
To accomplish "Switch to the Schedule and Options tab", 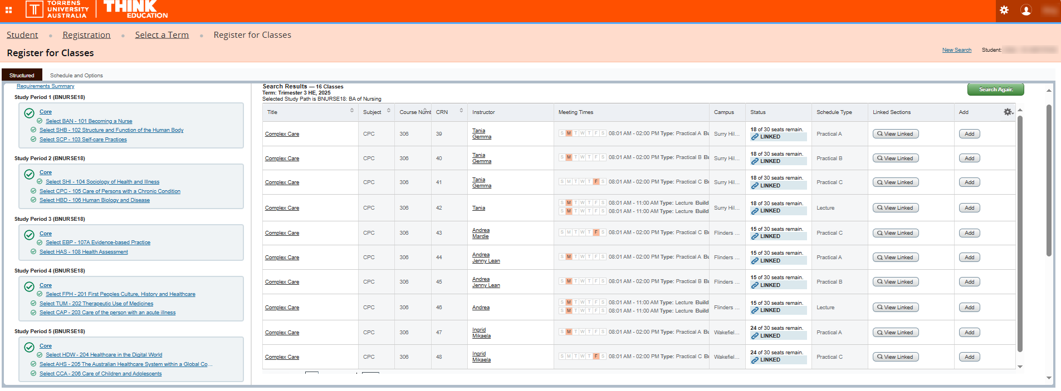I will (x=76, y=76).
